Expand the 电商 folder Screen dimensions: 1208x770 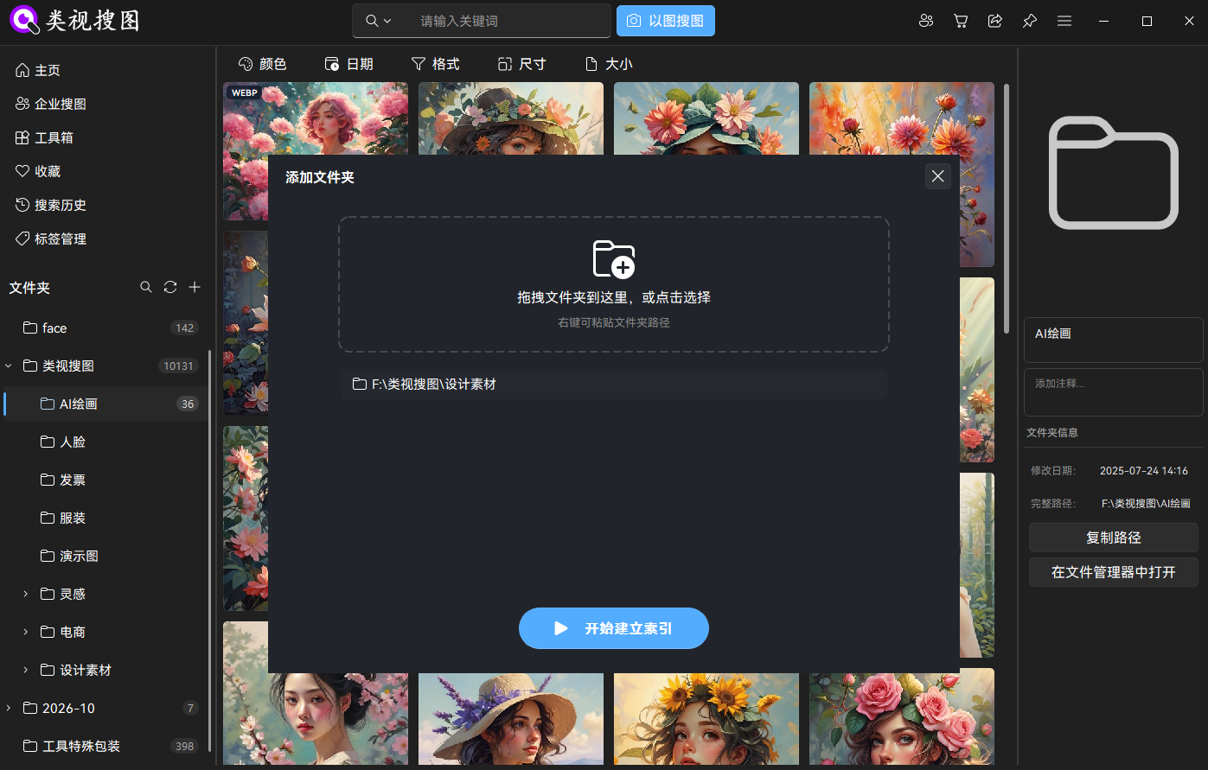[25, 632]
